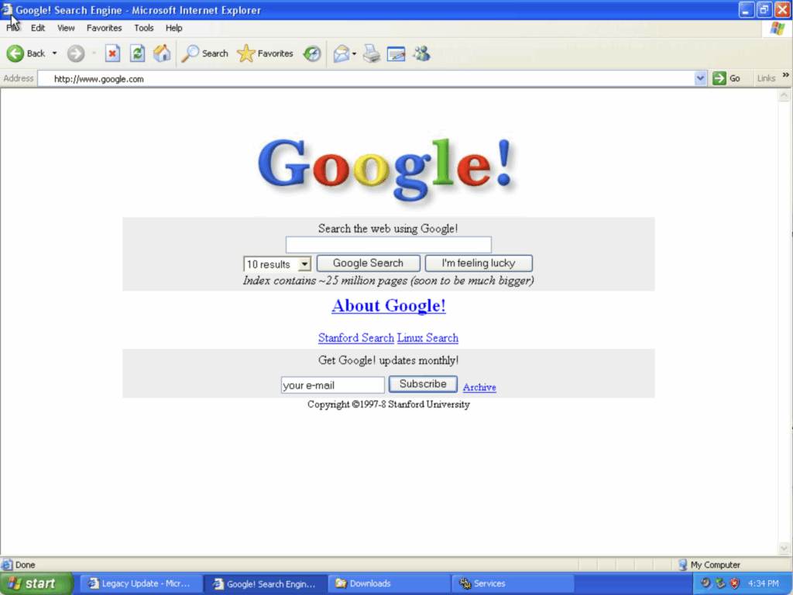Open the Search pane toolbar button
Screen dimensions: 793x595
[204, 53]
